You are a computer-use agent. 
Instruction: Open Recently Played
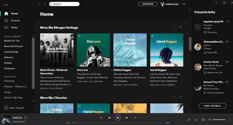(13, 46)
